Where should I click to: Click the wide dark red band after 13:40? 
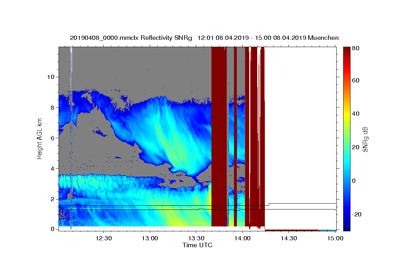219,137
